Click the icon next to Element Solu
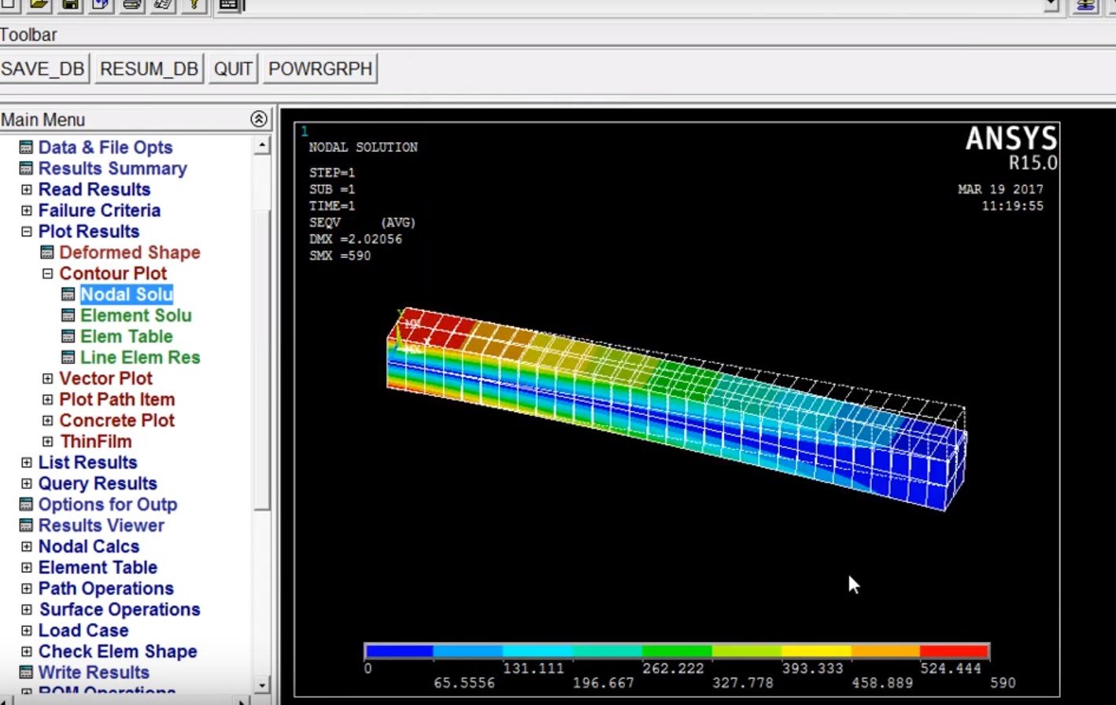Screen dimensions: 1116x705 point(68,315)
